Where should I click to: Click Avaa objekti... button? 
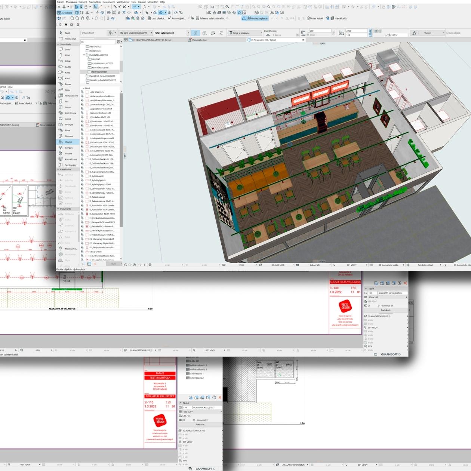pos(177,18)
